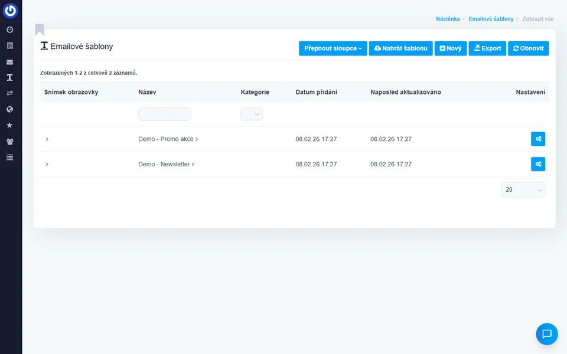This screenshot has width=567, height=354.
Task: Open the exchange arrows icon in sidebar
Action: [9, 93]
